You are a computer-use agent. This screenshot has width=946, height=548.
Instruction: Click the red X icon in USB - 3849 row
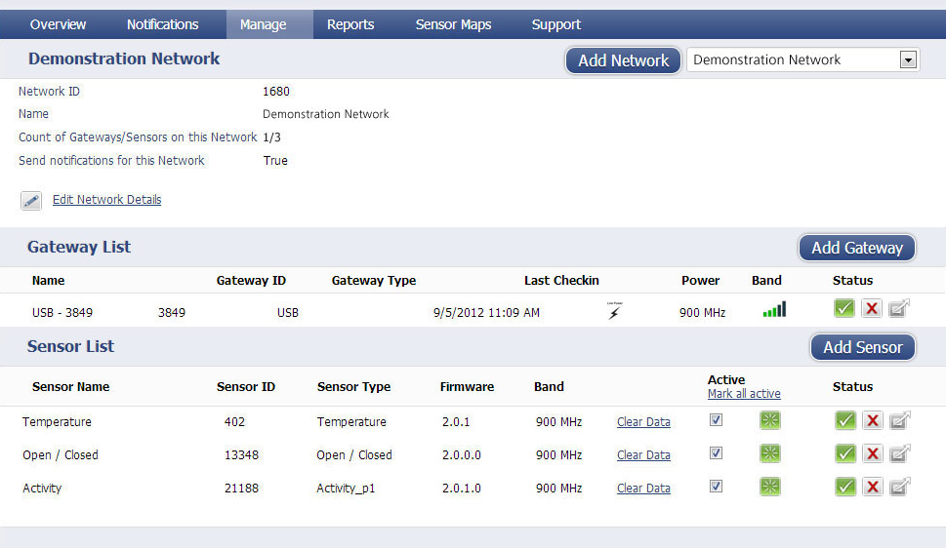tap(871, 309)
